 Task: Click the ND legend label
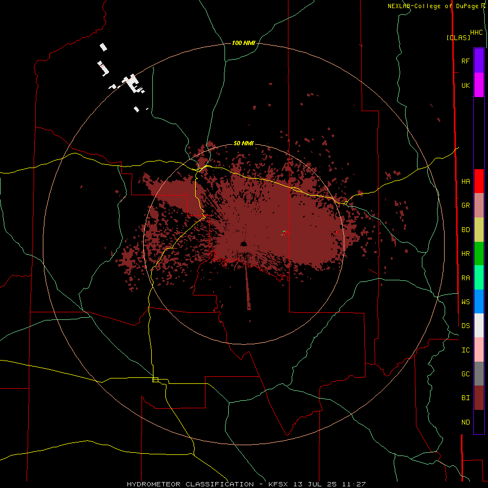pos(465,422)
